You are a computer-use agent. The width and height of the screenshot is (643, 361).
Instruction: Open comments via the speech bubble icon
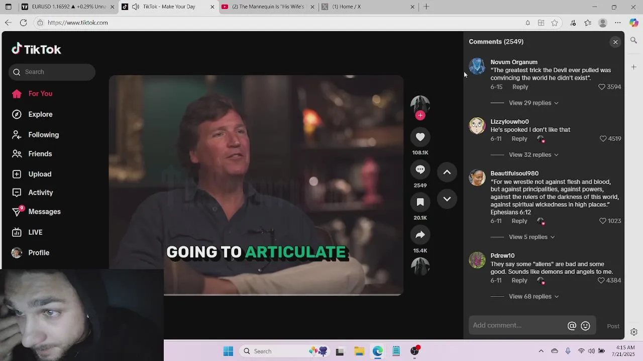click(x=420, y=169)
